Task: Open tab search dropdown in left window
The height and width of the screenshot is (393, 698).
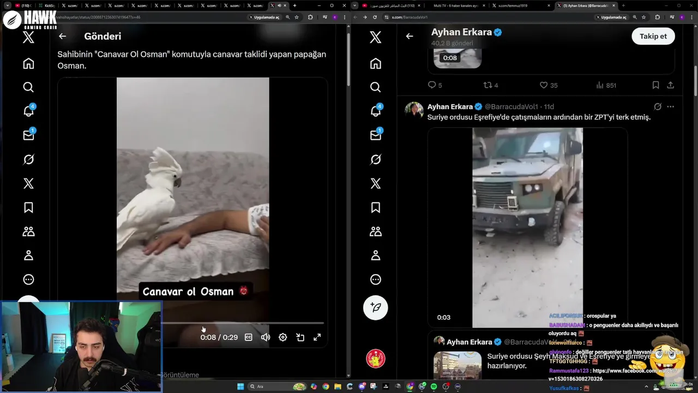Action: 8,5
